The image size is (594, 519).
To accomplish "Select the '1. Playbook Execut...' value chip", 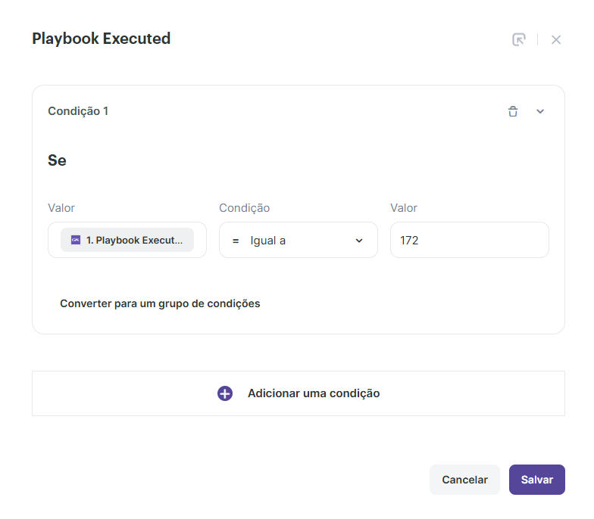I will pyautogui.click(x=127, y=240).
